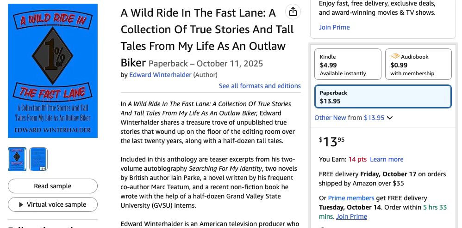Viewport: 462px width, 228px height.
Task: Open the Prime members link
Action: (351, 198)
